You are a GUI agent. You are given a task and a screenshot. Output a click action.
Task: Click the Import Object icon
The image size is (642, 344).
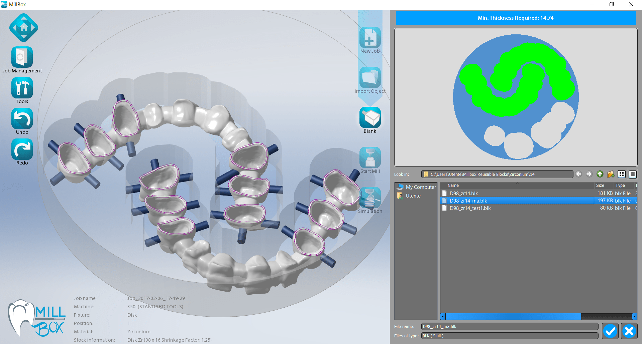[370, 77]
